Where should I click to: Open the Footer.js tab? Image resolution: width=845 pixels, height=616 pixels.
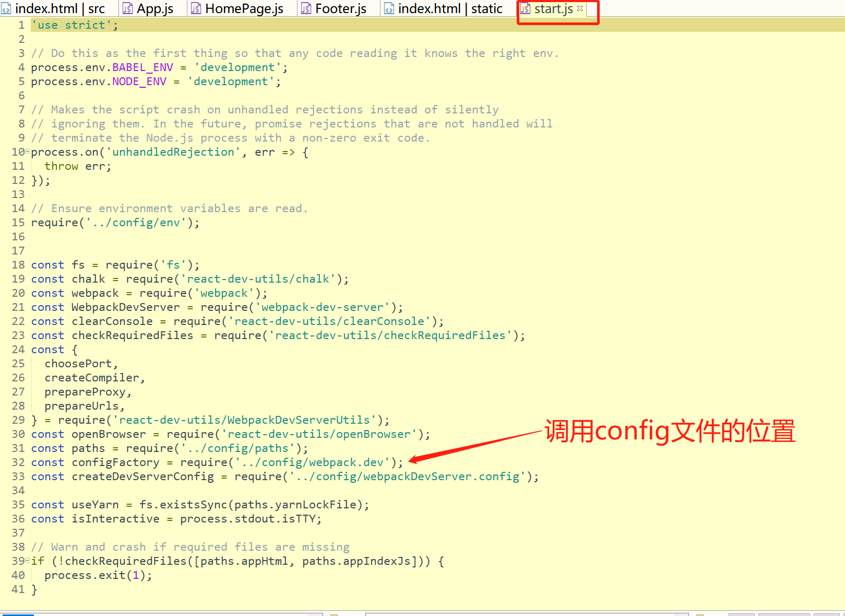[x=334, y=8]
